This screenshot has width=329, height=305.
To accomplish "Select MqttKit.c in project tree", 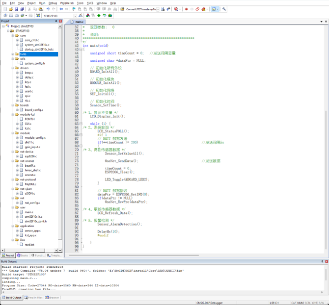I will [x=30, y=184].
